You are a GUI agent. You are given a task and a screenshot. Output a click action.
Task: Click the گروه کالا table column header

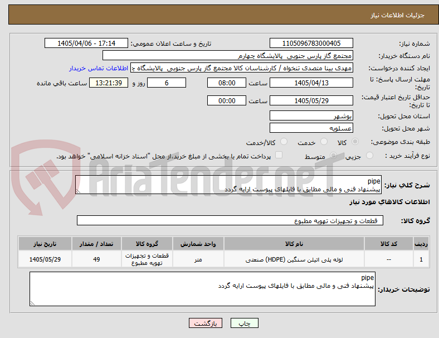[x=147, y=244]
